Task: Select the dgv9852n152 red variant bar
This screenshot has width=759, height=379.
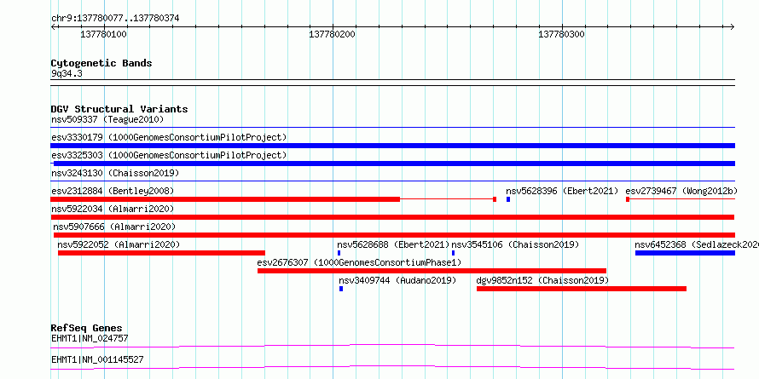Action: [582, 289]
